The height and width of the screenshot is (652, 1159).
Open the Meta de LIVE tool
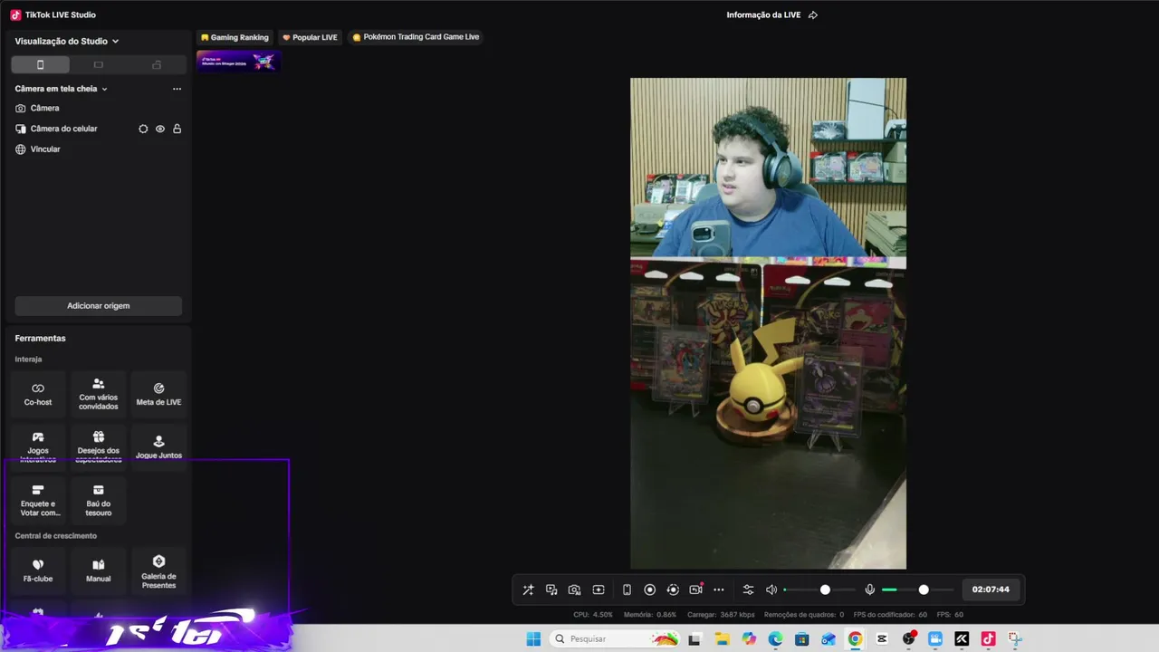coord(158,394)
